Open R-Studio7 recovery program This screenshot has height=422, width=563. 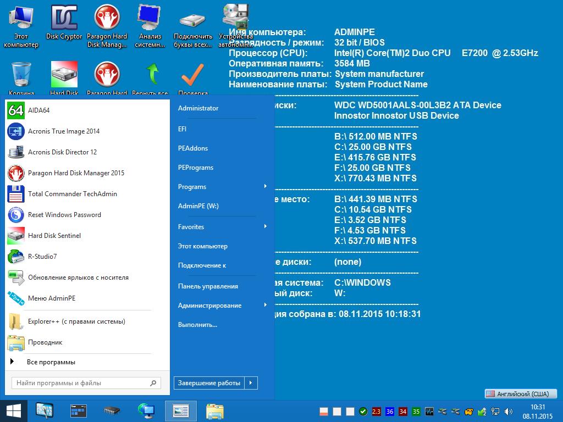[87, 256]
